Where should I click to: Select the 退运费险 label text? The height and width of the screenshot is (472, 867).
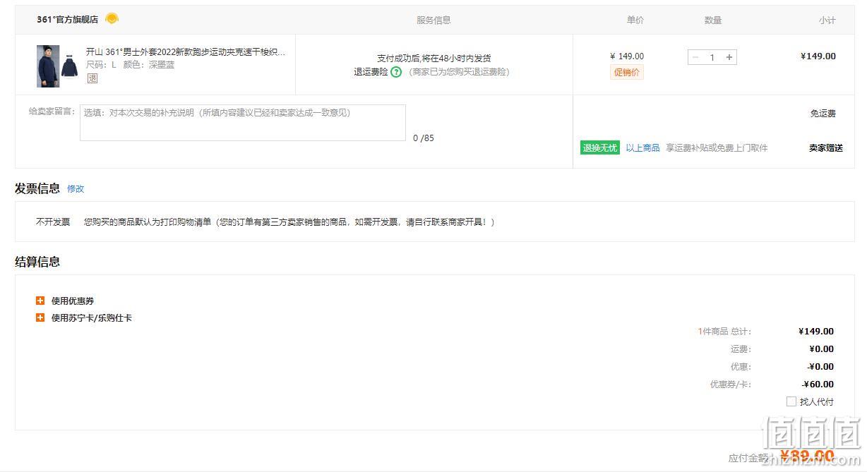tap(371, 72)
